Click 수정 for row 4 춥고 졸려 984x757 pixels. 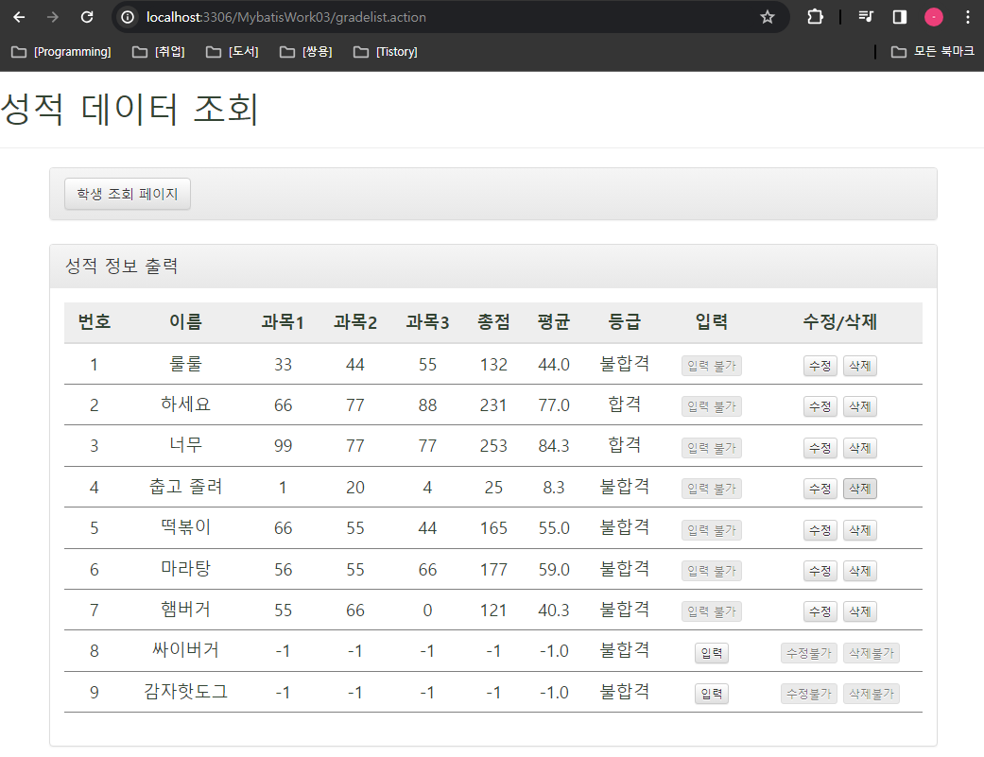pos(820,489)
